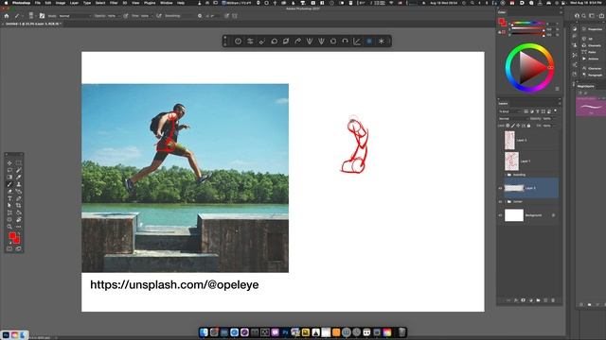Toggle the airbrush build-up option
Image resolution: width=606 pixels, height=340 pixels.
[159, 16]
